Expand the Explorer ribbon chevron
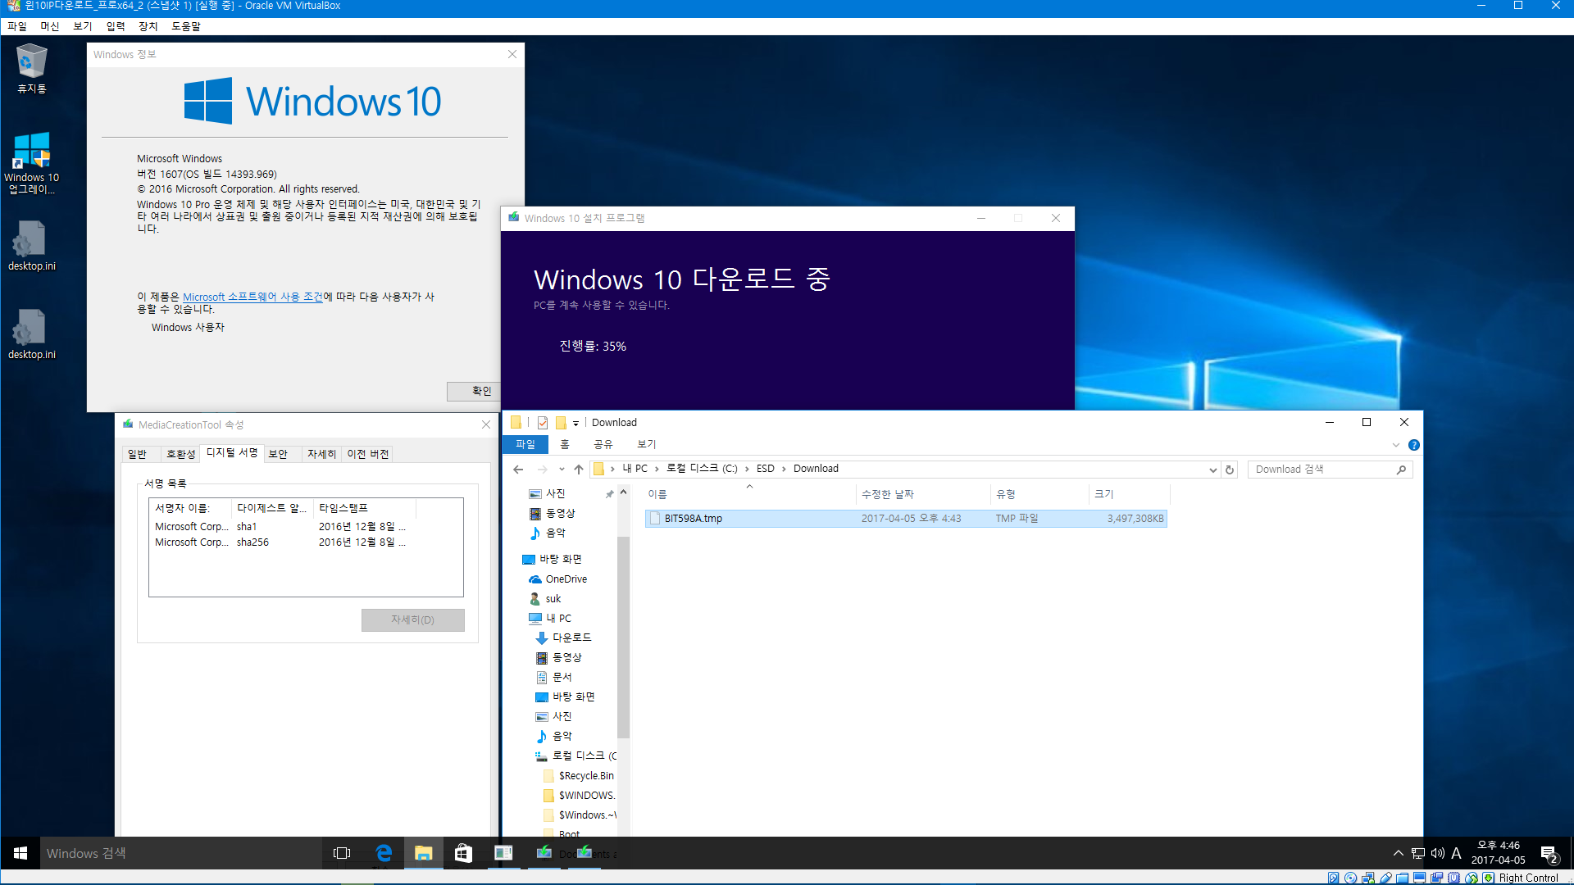Image resolution: width=1574 pixels, height=885 pixels. pyautogui.click(x=1396, y=445)
